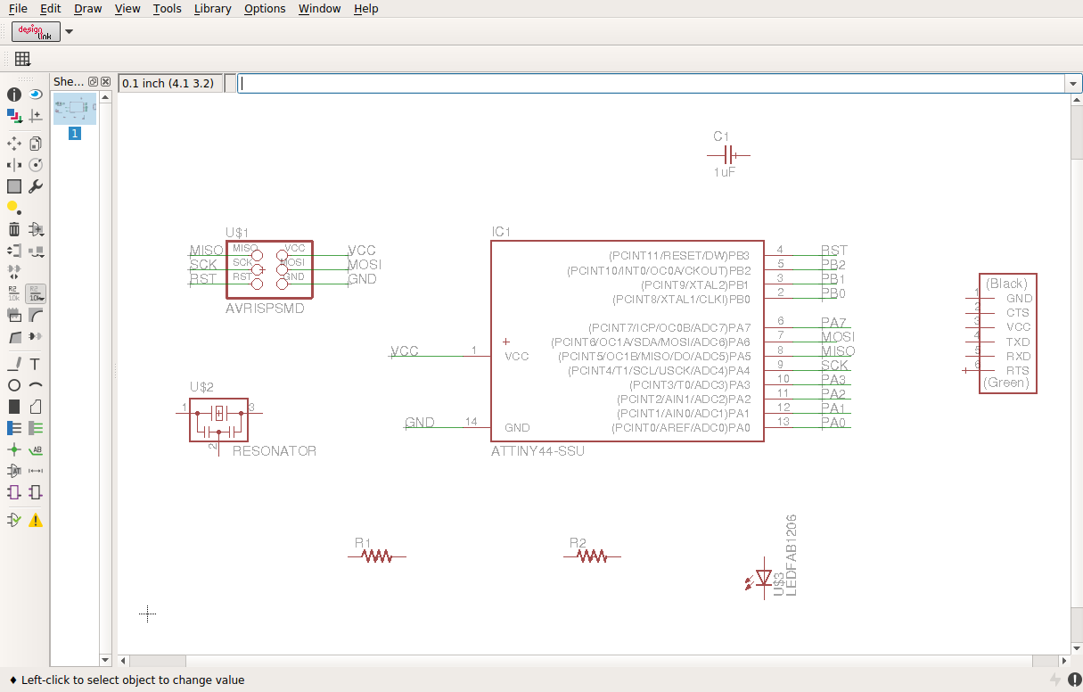1083x692 pixels.
Task: Click the RESONATOR value label
Action: coord(275,451)
